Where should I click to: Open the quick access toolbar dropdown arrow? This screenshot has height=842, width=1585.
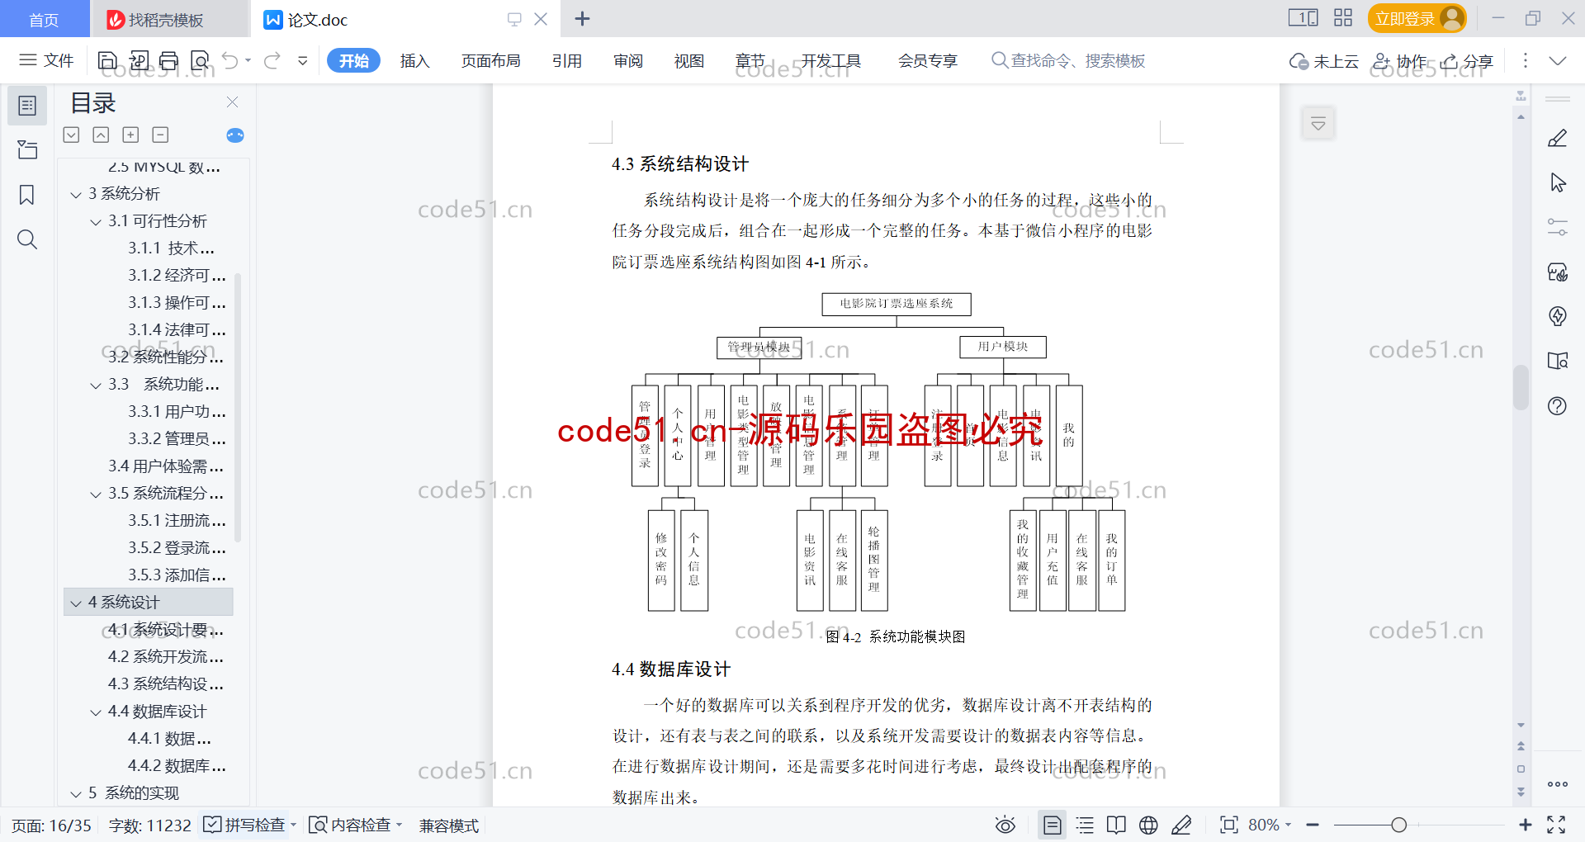tap(303, 60)
